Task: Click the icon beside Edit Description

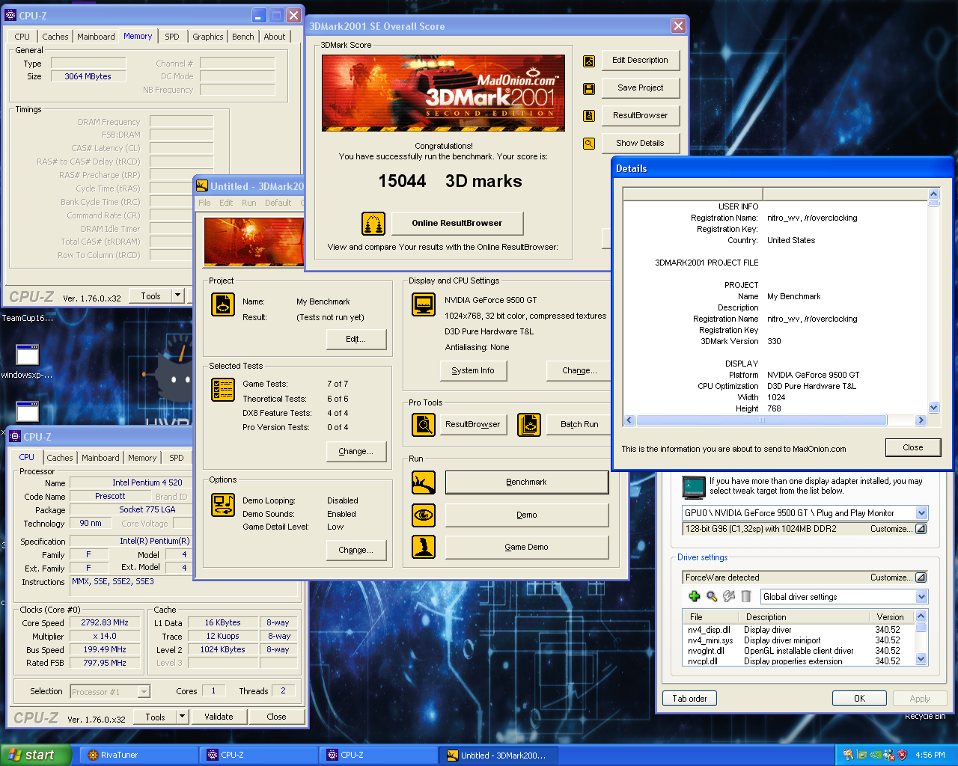Action: pos(589,61)
